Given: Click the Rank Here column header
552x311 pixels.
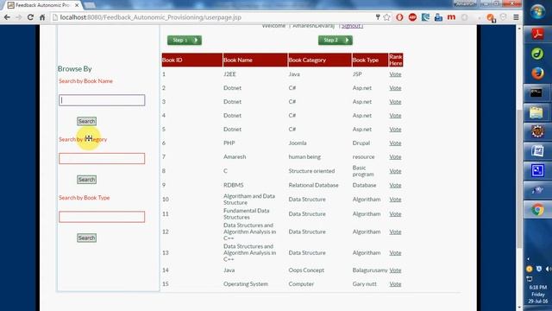Looking at the screenshot, I should coord(396,60).
